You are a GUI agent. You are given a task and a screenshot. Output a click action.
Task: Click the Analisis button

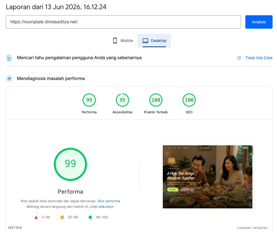coord(259,22)
